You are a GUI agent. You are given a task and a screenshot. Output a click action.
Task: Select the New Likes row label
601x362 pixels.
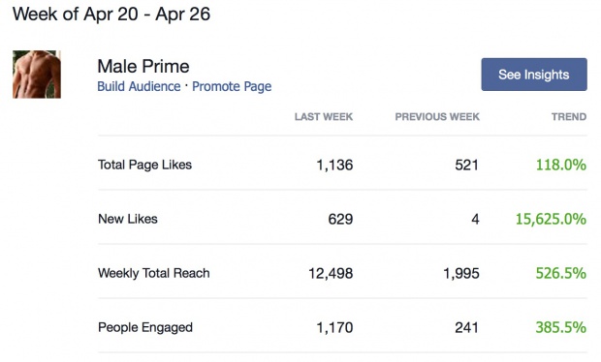coord(128,219)
